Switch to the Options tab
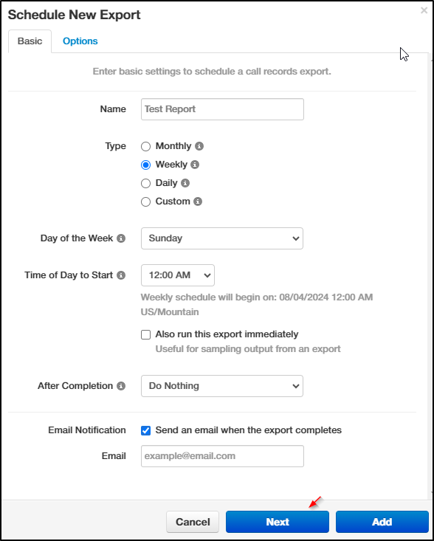Viewport: 434px width, 541px height. 80,41
